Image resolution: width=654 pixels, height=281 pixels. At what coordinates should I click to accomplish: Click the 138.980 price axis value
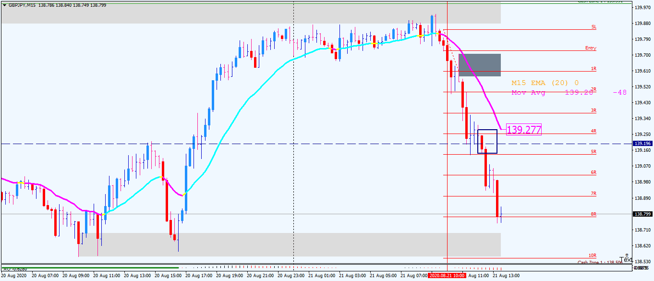tap(642, 182)
